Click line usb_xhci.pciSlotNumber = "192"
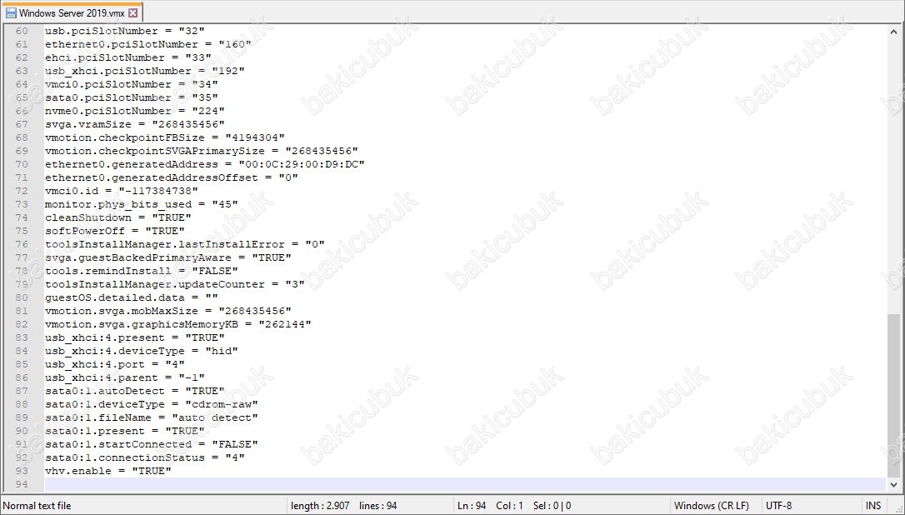 pos(145,71)
